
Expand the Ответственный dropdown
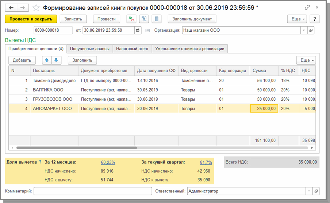pos(309,191)
